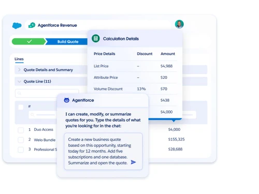The width and height of the screenshot is (259, 194).
Task: Toggle the select-all checkbox in table header
Action: point(21,107)
